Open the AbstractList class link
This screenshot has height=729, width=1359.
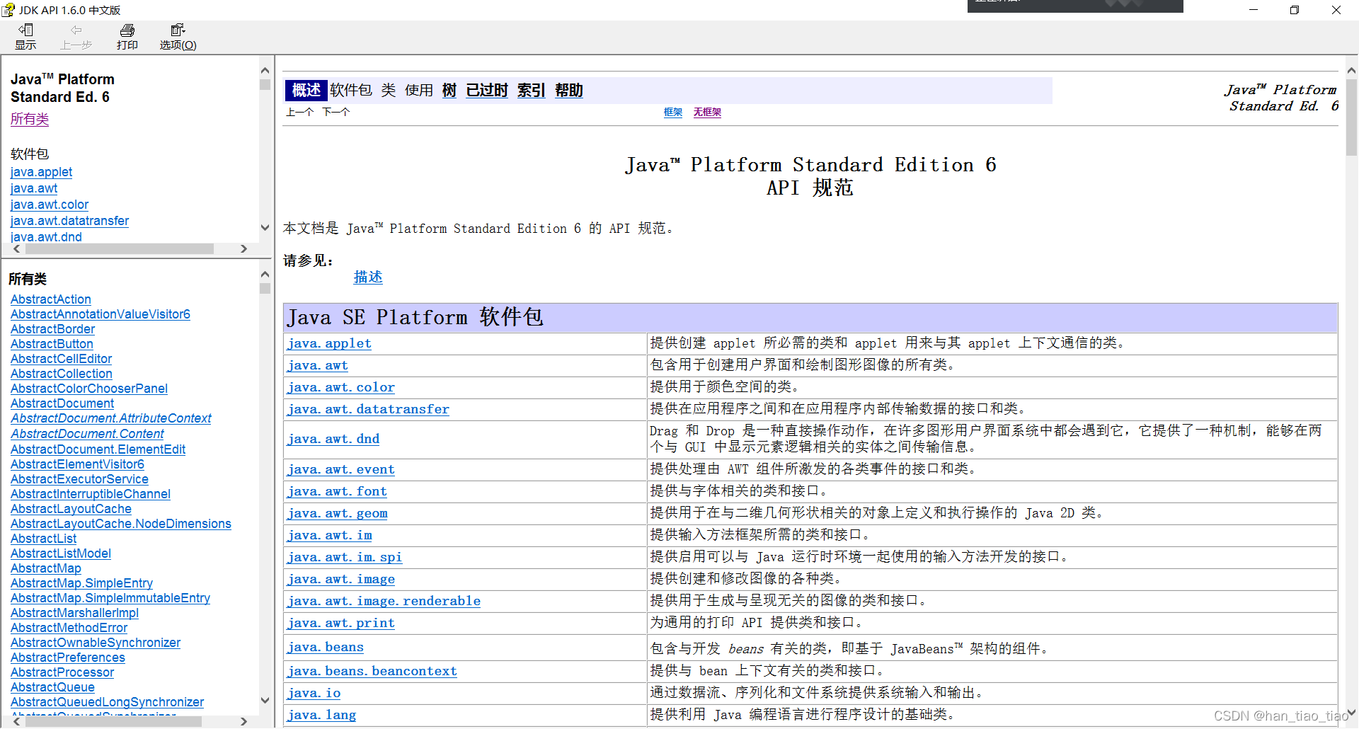43,539
